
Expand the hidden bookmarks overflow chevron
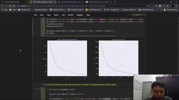click(x=161, y=10)
